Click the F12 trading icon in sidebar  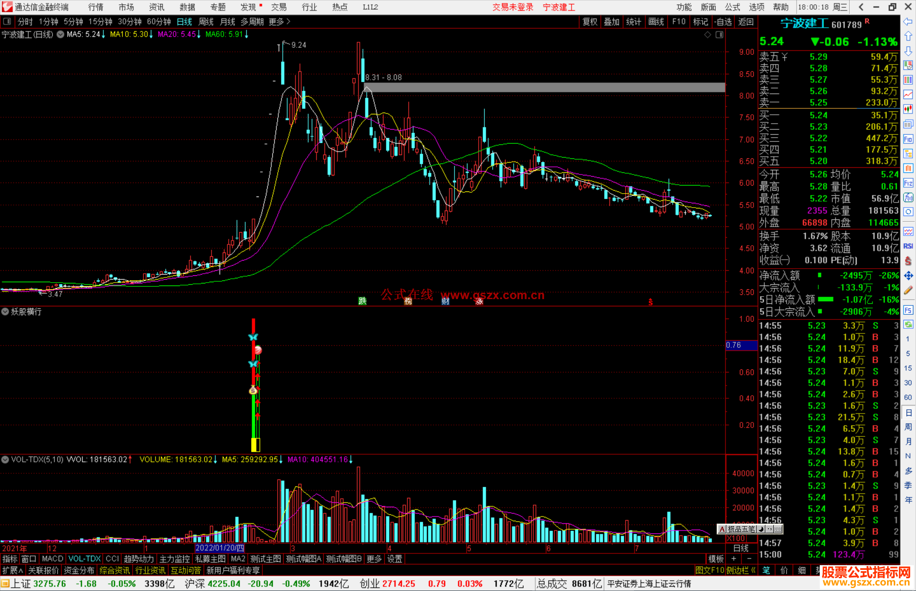(908, 183)
